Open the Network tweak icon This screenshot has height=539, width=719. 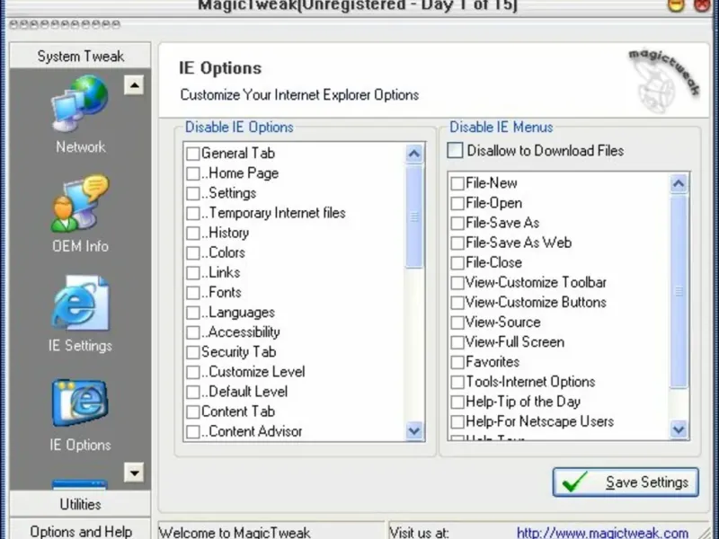click(x=80, y=105)
